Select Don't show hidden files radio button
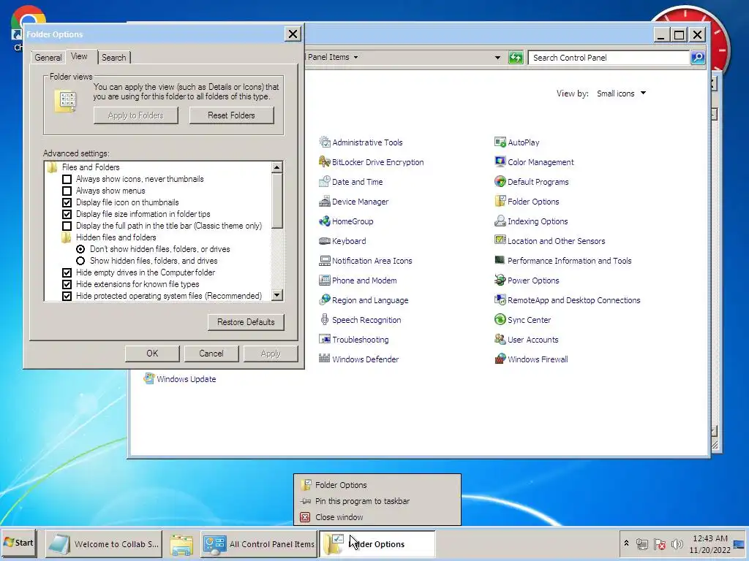 click(x=80, y=249)
